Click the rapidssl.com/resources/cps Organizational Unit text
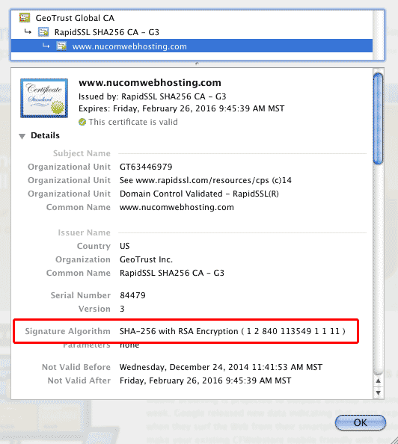 206,180
